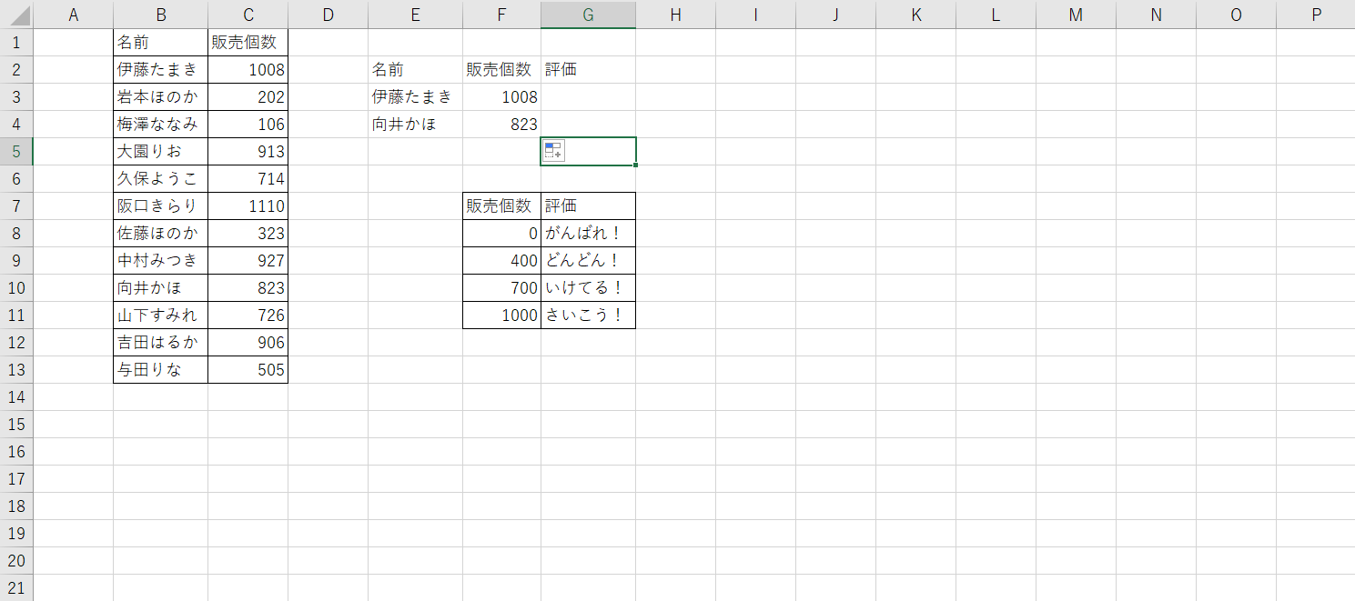Select row 14 header
This screenshot has width=1355, height=601.
16,397
